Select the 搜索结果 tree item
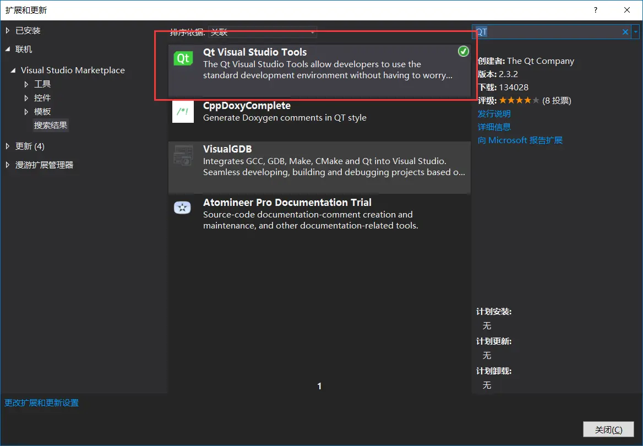The height and width of the screenshot is (446, 643). 51,125
